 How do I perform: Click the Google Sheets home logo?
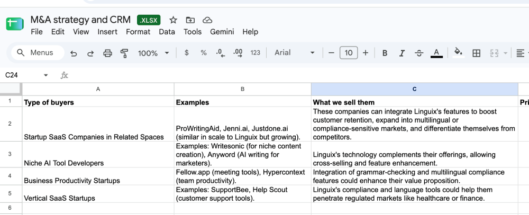pos(15,24)
